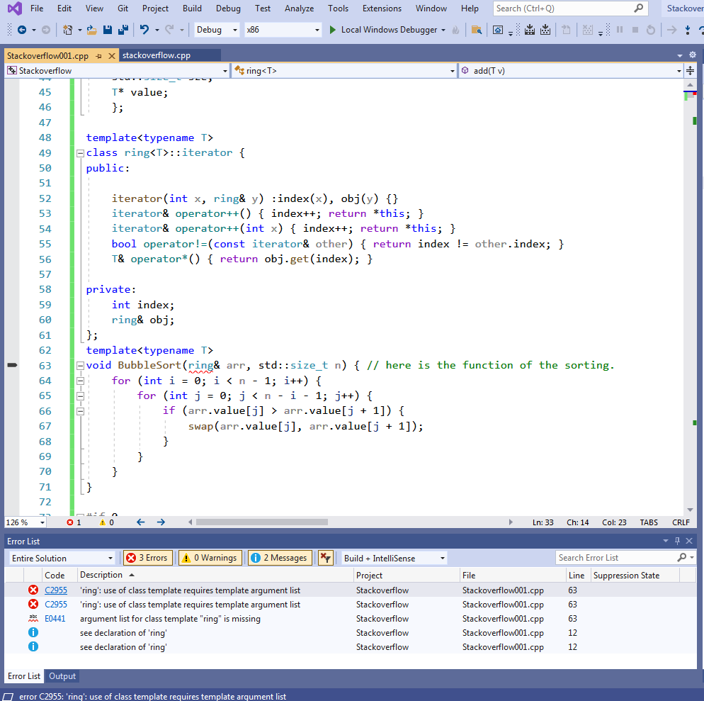Start the Local Windows Debugger

tap(383, 30)
